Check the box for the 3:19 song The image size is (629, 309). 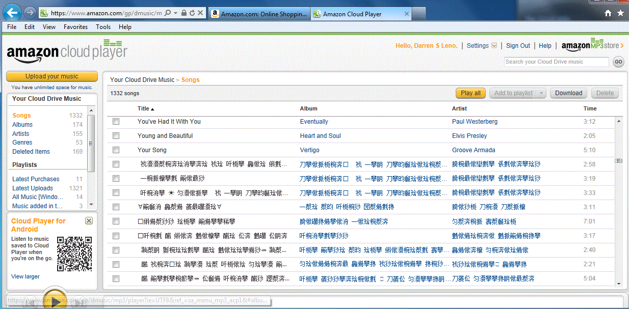(116, 179)
